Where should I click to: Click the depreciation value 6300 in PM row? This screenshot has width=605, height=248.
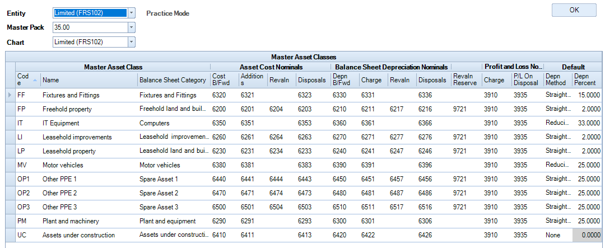(345, 221)
